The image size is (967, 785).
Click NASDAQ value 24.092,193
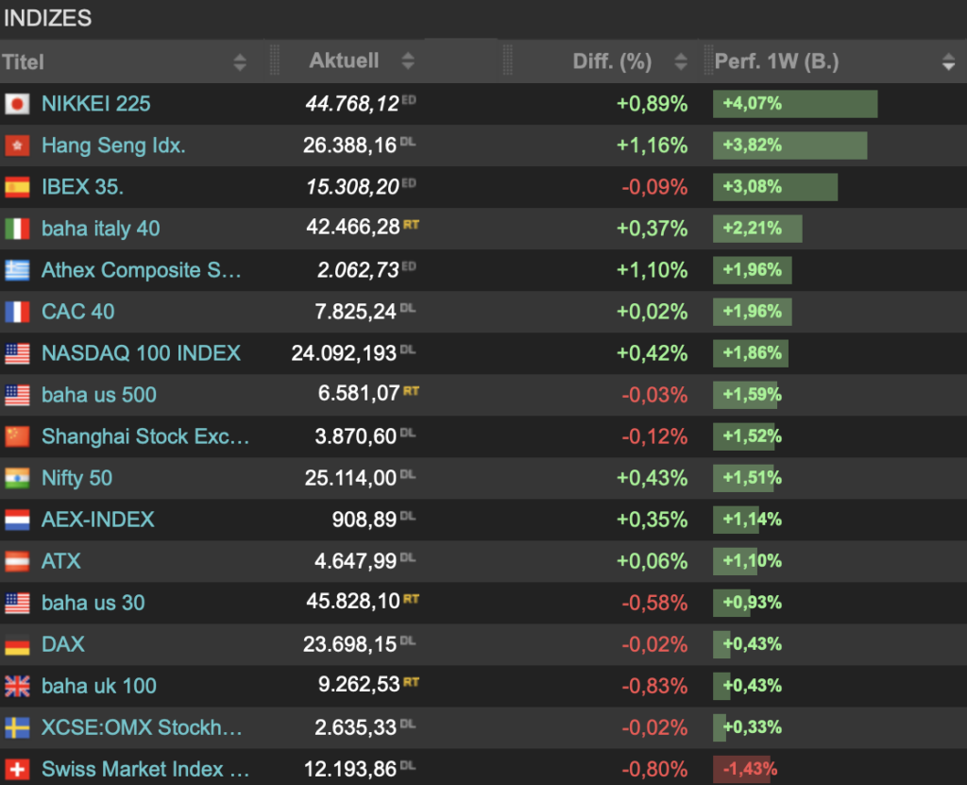[x=344, y=353]
